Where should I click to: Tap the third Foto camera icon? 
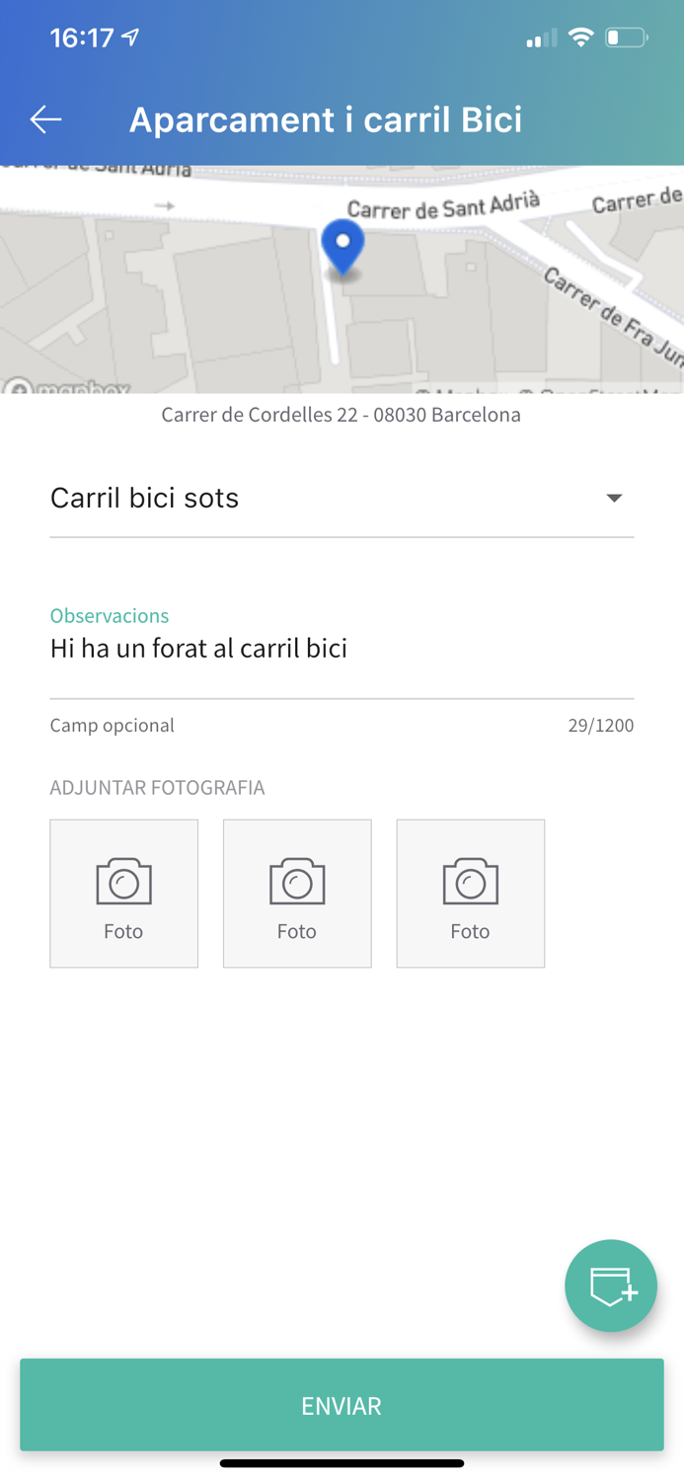470,882
